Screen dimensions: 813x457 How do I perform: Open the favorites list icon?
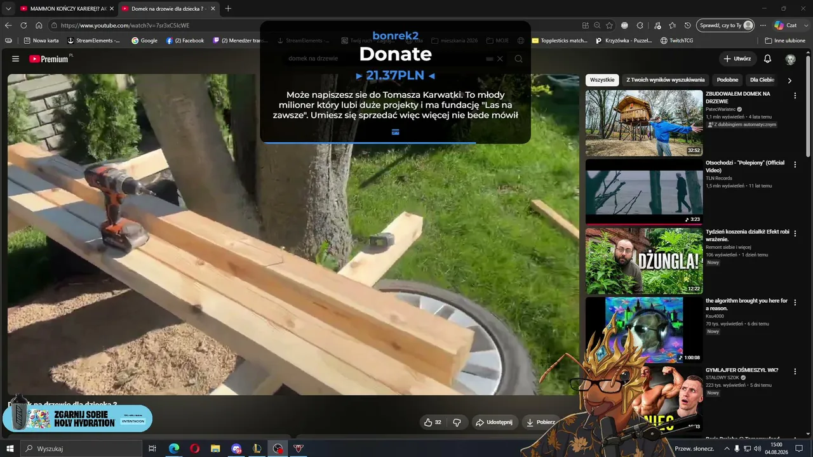672,25
